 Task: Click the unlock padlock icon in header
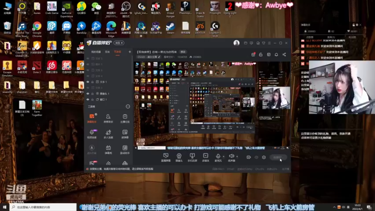tap(261, 54)
